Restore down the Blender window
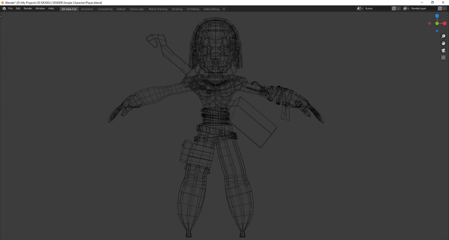The height and width of the screenshot is (240, 449). (432, 2)
